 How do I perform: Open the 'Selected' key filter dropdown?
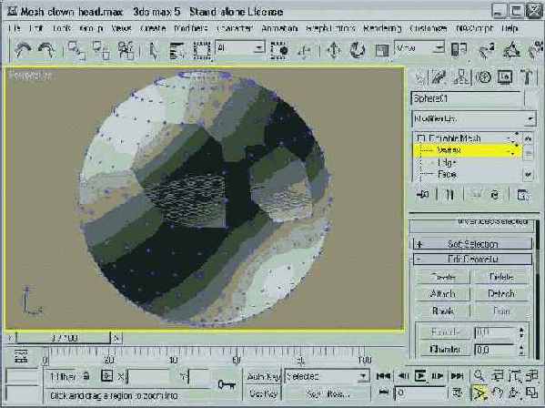pos(327,376)
